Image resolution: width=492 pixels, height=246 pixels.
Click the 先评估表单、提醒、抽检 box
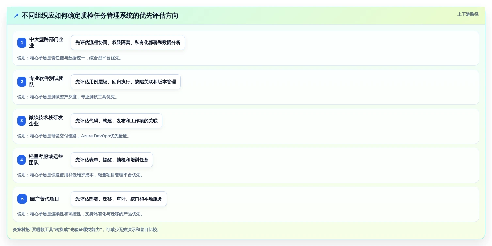click(112, 160)
